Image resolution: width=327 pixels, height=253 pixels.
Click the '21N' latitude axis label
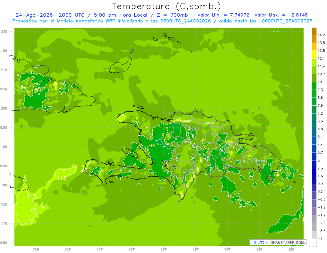click(x=4, y=70)
